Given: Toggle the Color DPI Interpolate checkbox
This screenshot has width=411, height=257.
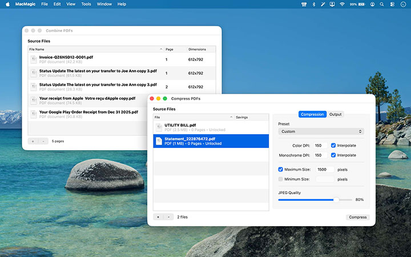Looking at the screenshot, I should click(333, 146).
